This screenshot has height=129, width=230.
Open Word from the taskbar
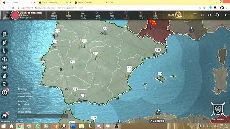(x=73, y=126)
